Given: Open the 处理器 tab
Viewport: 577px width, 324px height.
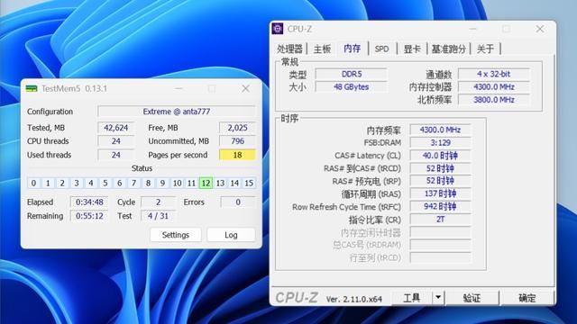Looking at the screenshot, I should click(289, 49).
